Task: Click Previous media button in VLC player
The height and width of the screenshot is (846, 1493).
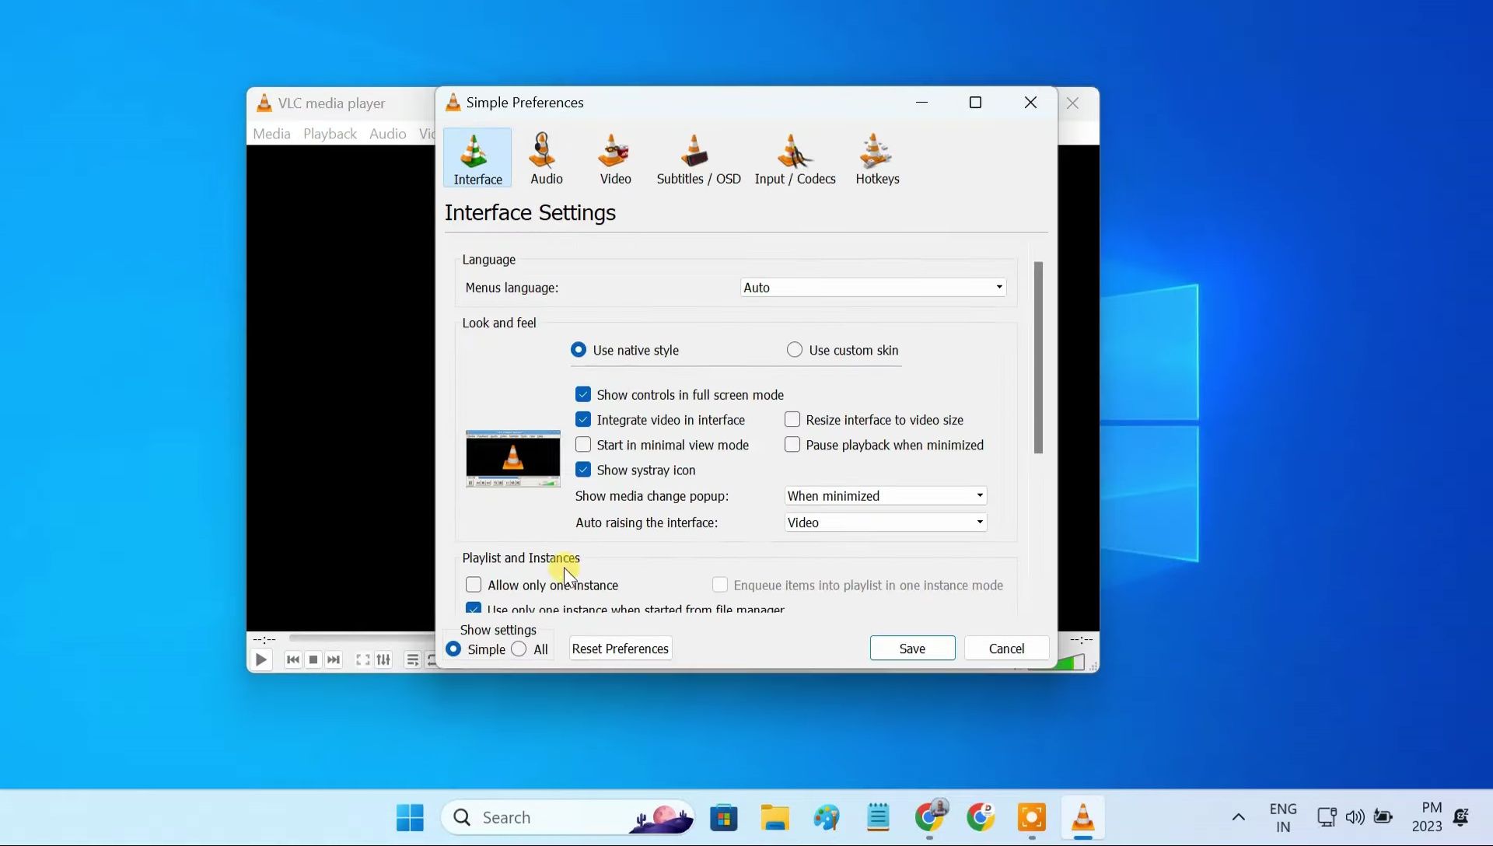Action: tap(293, 660)
